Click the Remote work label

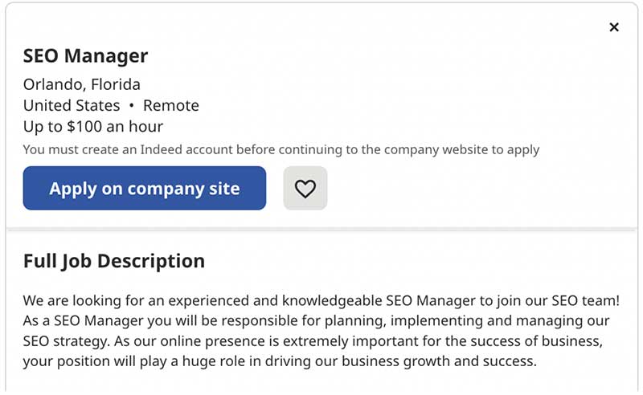[171, 105]
